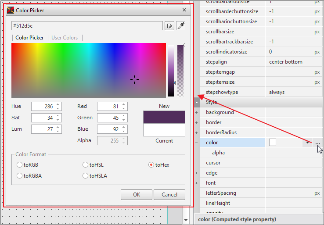
Task: Choose the toHSLA color format option
Action: coord(85,176)
